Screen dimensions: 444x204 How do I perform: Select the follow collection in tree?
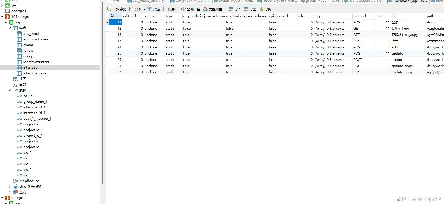(28, 51)
